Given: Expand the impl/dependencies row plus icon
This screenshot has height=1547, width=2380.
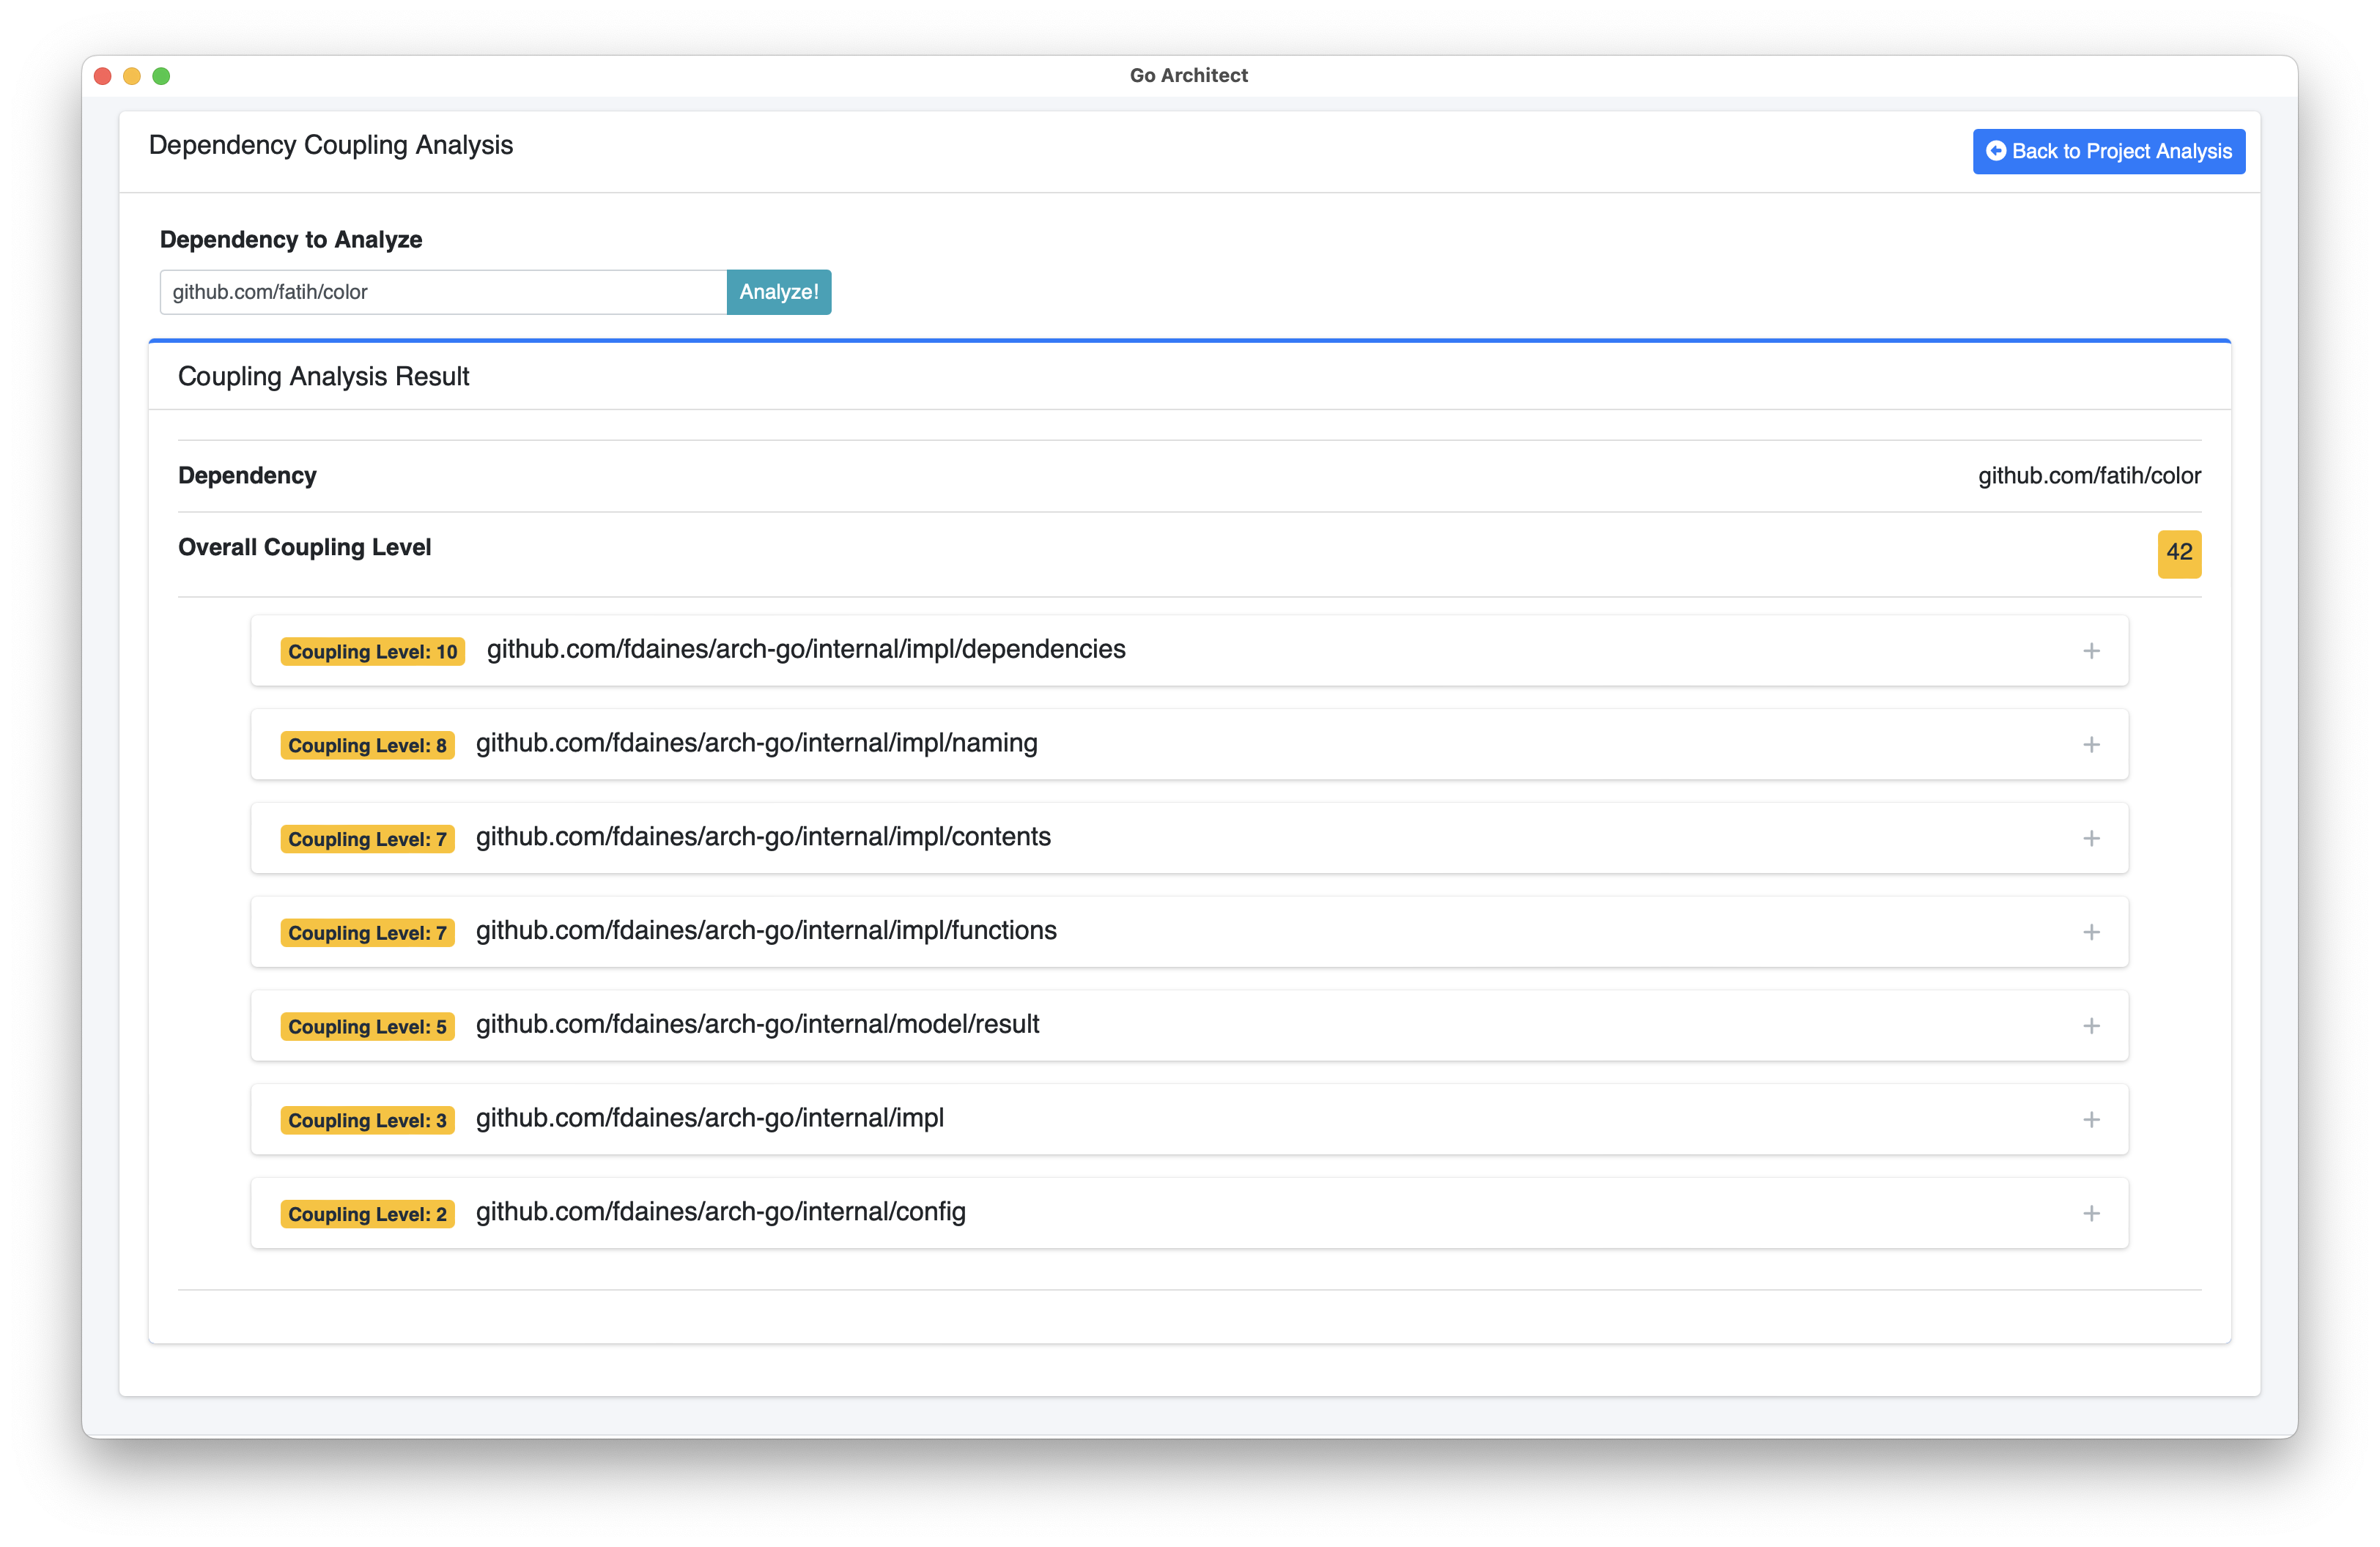Looking at the screenshot, I should click(2090, 650).
